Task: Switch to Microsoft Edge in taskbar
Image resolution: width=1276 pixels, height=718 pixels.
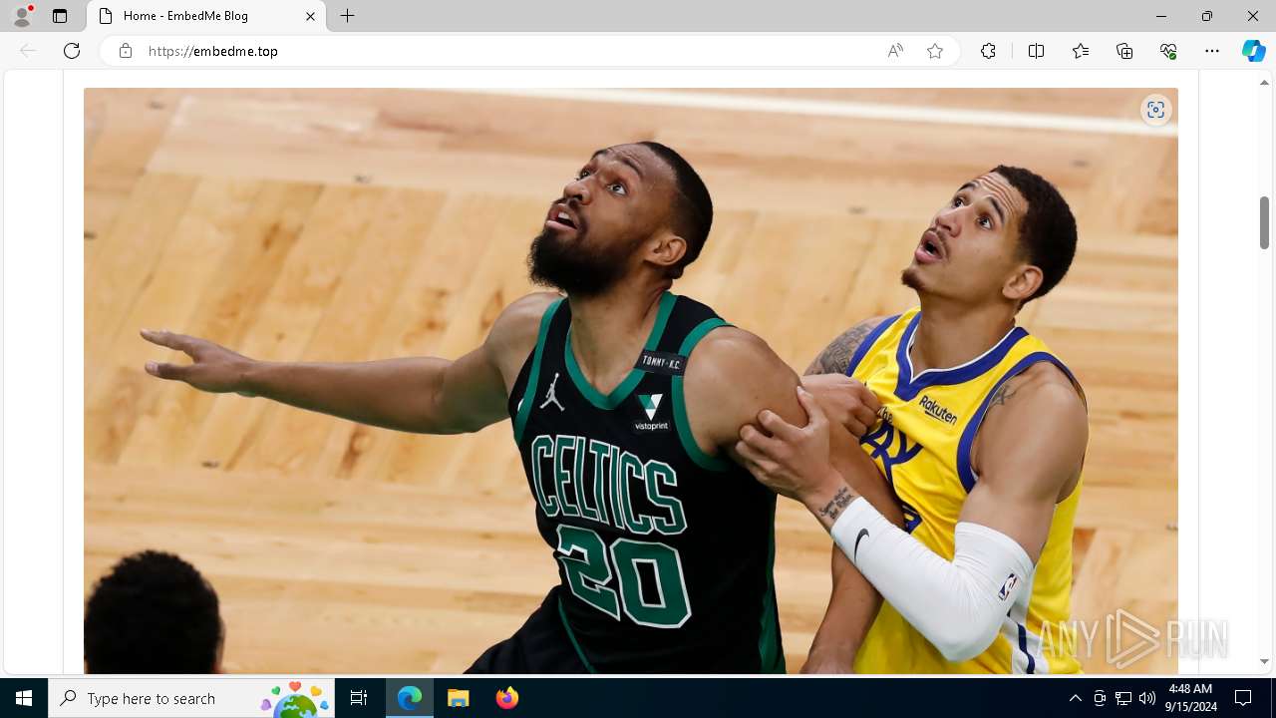Action: (x=410, y=698)
